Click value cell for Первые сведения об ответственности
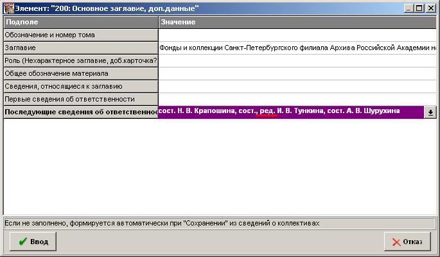 tap(297, 100)
